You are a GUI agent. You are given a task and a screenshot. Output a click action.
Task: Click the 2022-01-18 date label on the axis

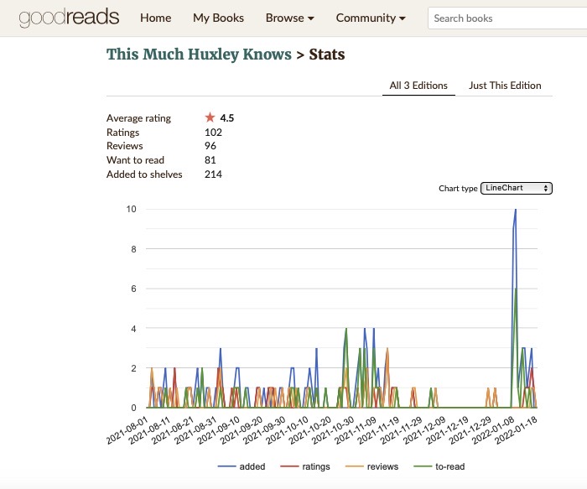pyautogui.click(x=513, y=428)
